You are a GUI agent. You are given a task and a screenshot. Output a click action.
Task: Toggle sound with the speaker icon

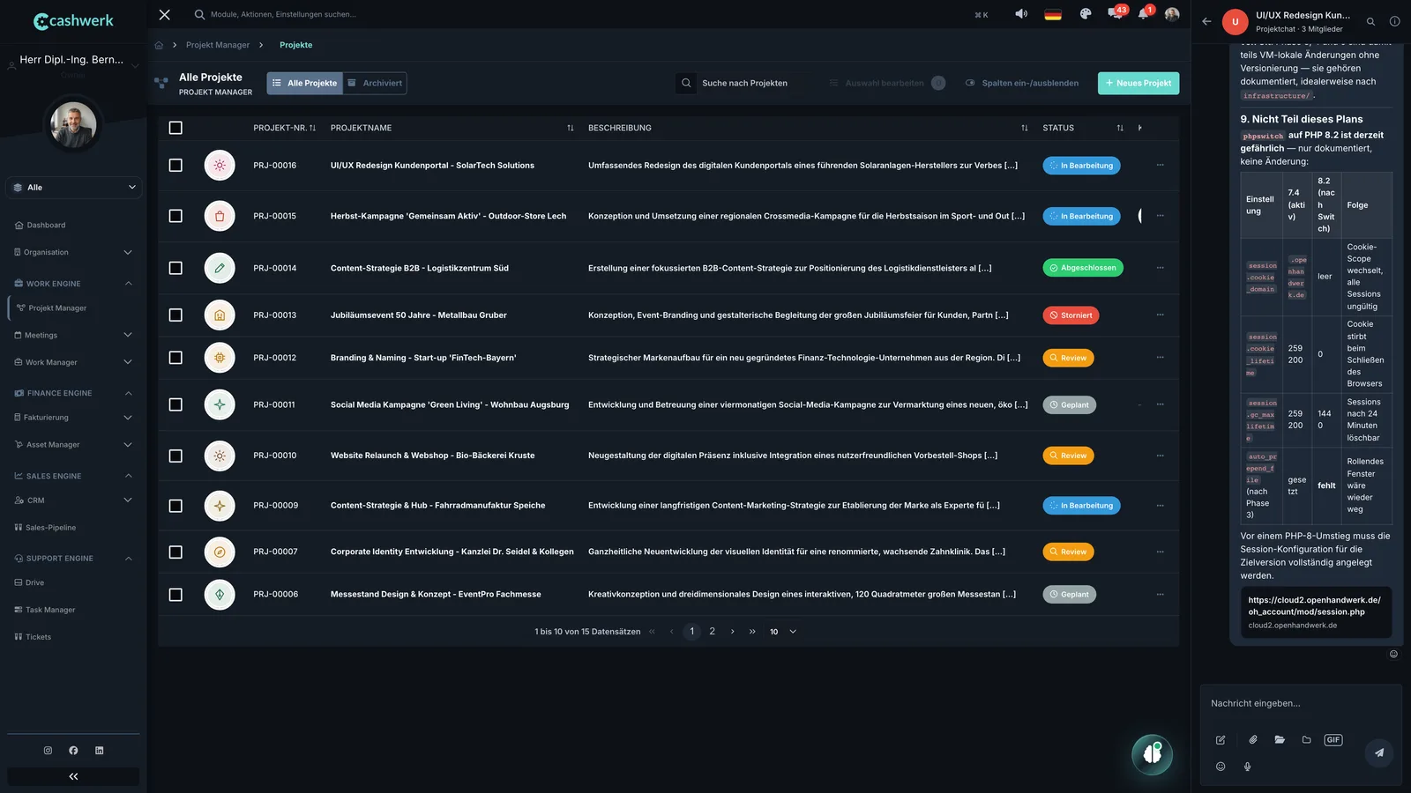[x=1021, y=14]
